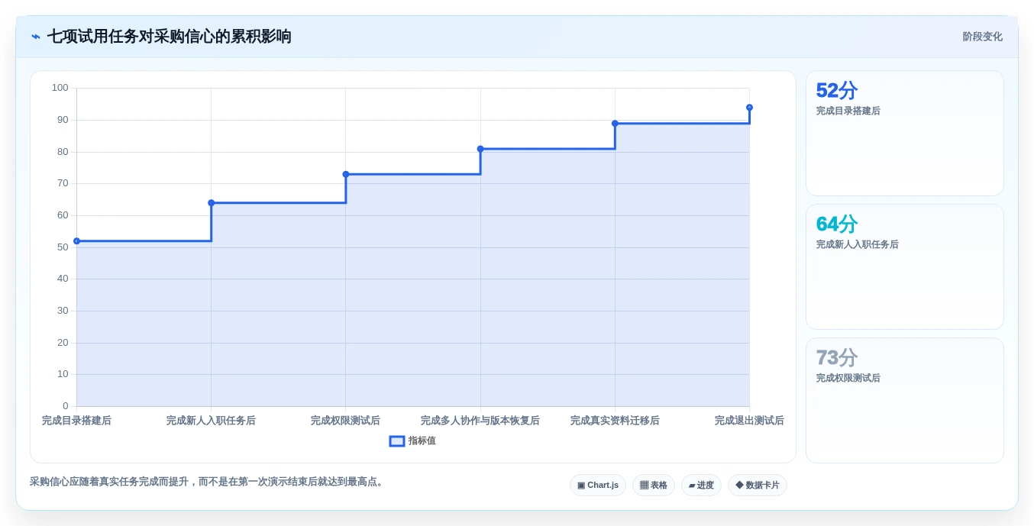The width and height of the screenshot is (1034, 526).
Task: Click the footnote text beginning 采购信心应随着
Action: point(208,482)
